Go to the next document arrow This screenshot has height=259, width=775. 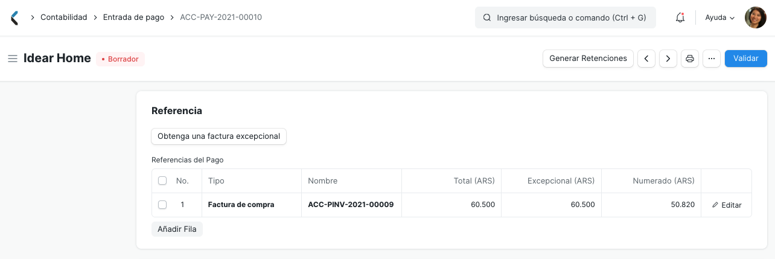(x=668, y=59)
